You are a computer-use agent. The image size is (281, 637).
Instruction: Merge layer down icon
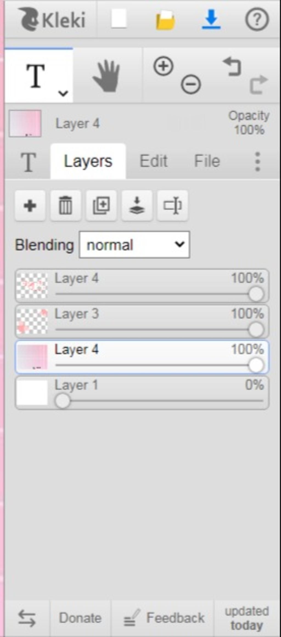click(137, 206)
